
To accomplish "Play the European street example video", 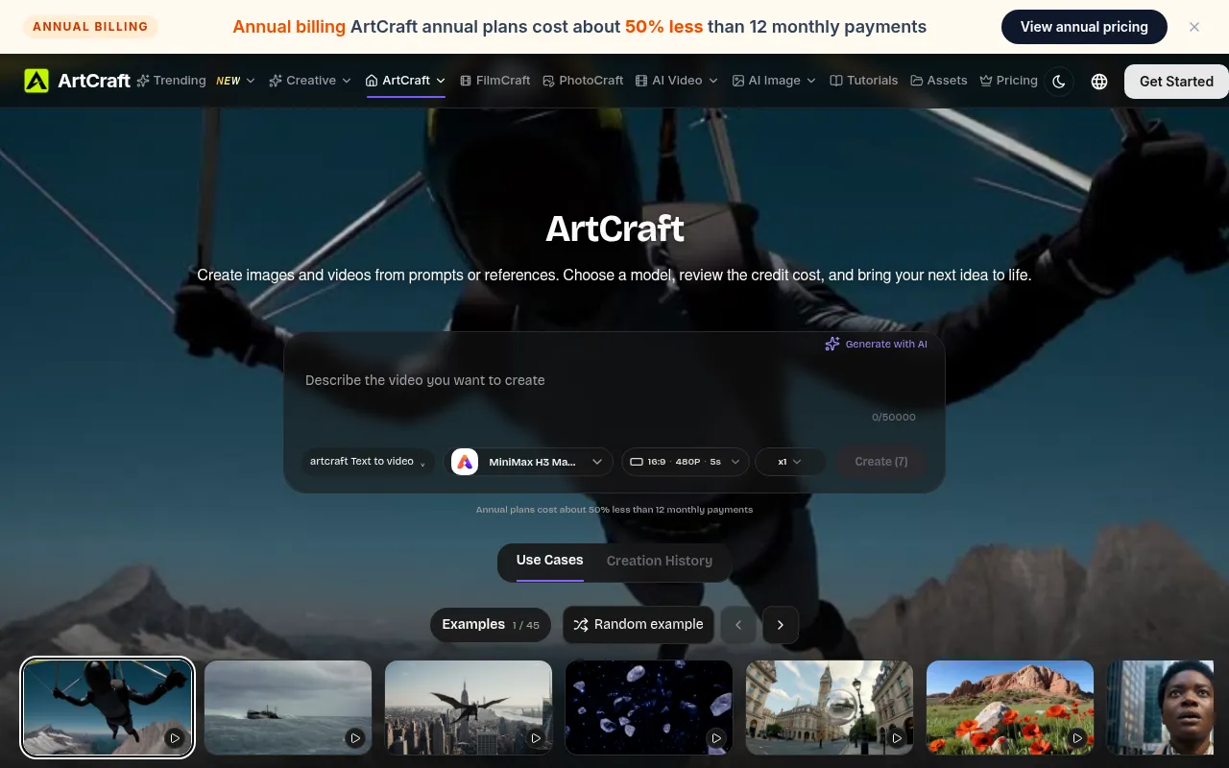I will [897, 737].
